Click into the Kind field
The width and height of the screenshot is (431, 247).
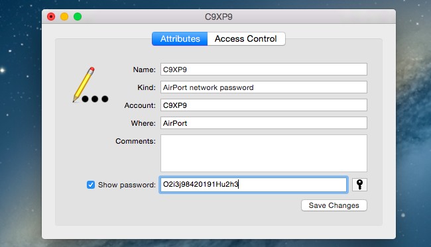click(x=264, y=87)
